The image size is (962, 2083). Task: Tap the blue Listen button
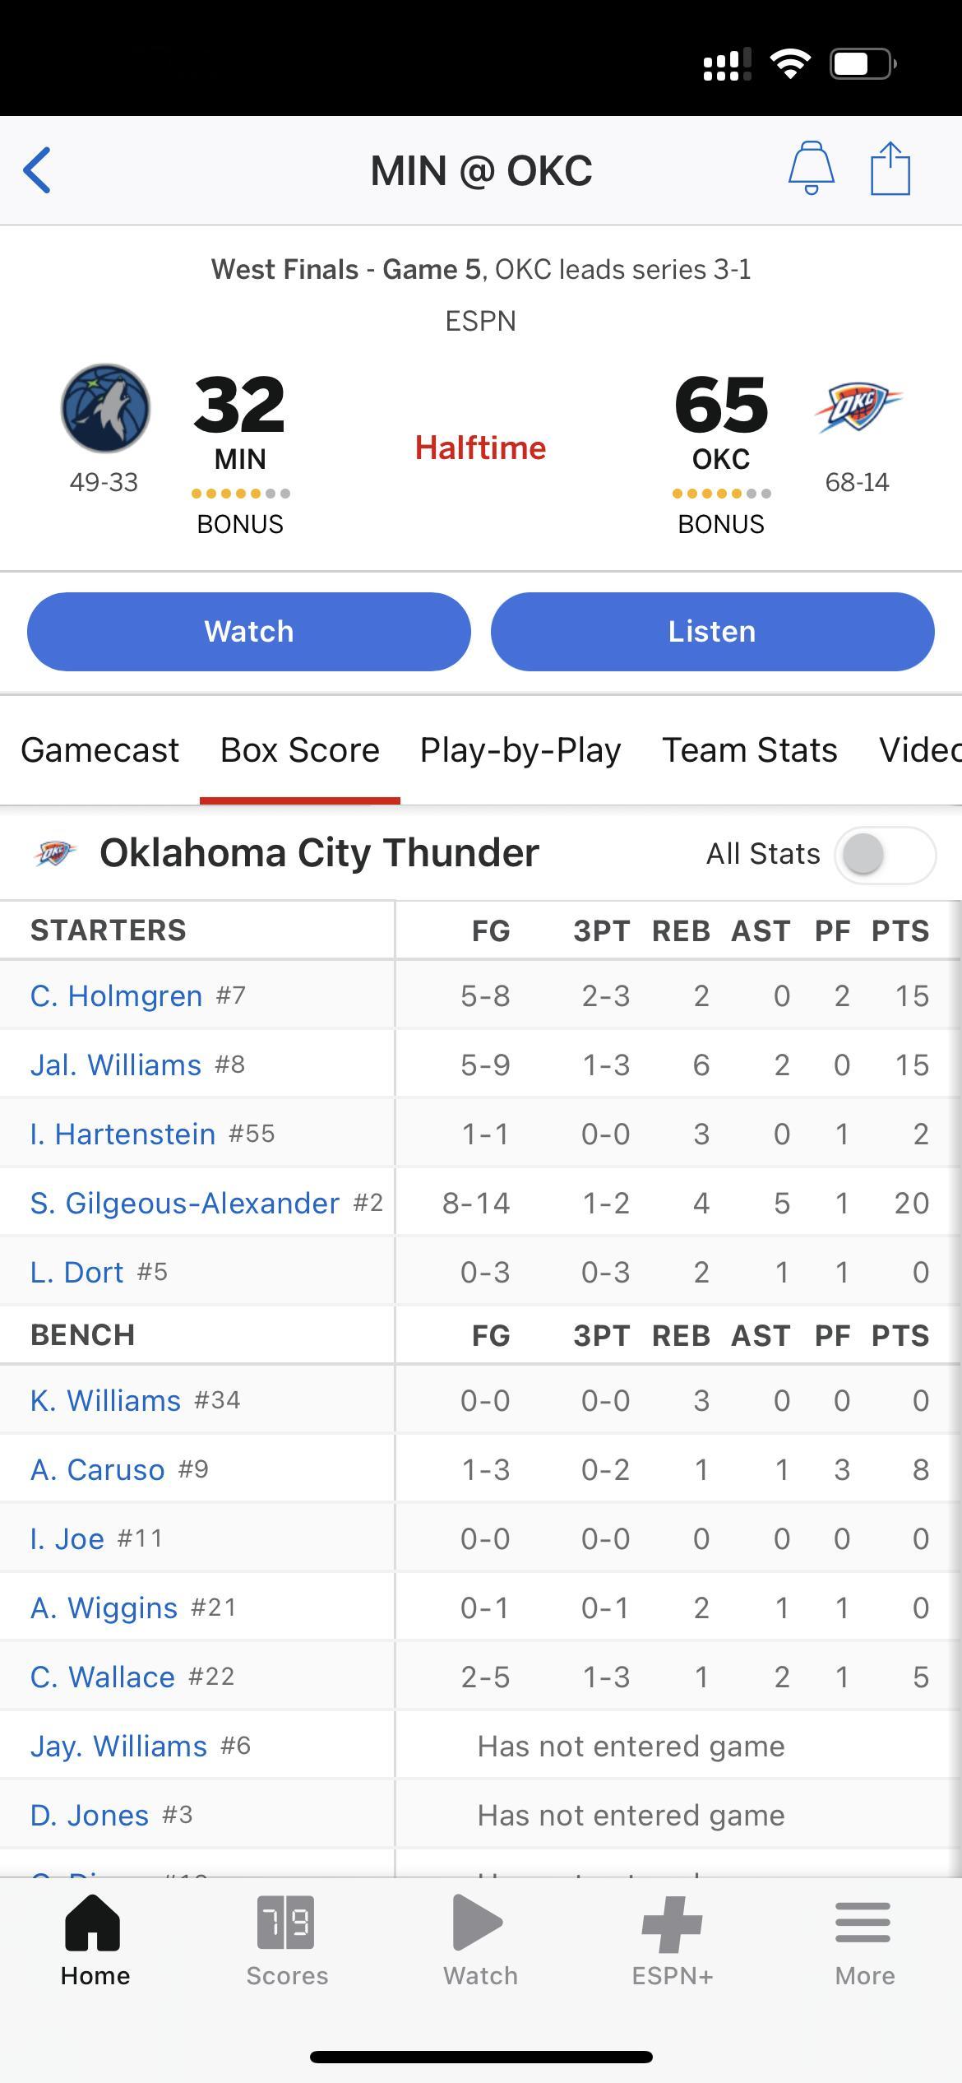click(x=712, y=632)
